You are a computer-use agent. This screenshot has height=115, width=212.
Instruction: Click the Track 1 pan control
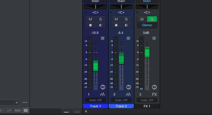coord(95,7)
